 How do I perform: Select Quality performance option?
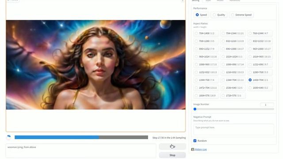click(x=219, y=15)
